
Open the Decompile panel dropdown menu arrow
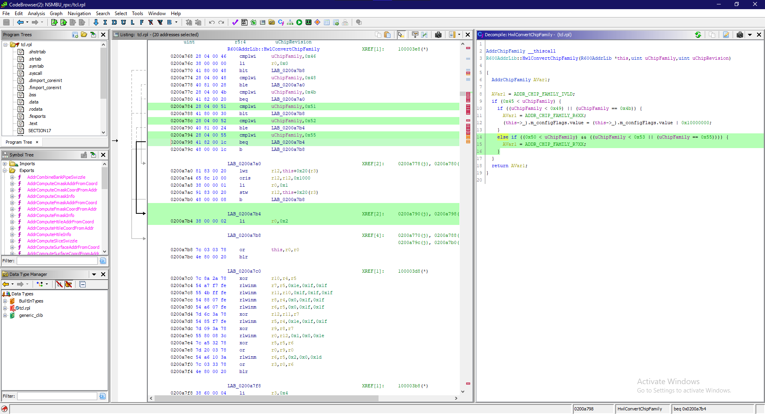[x=749, y=35]
